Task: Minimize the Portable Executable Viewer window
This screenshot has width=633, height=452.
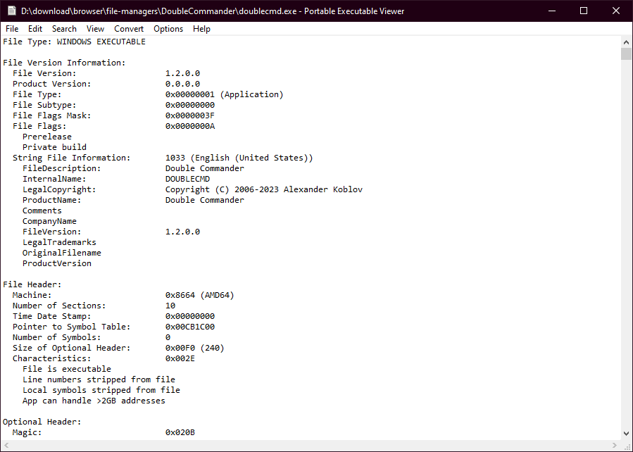Action: [x=551, y=11]
